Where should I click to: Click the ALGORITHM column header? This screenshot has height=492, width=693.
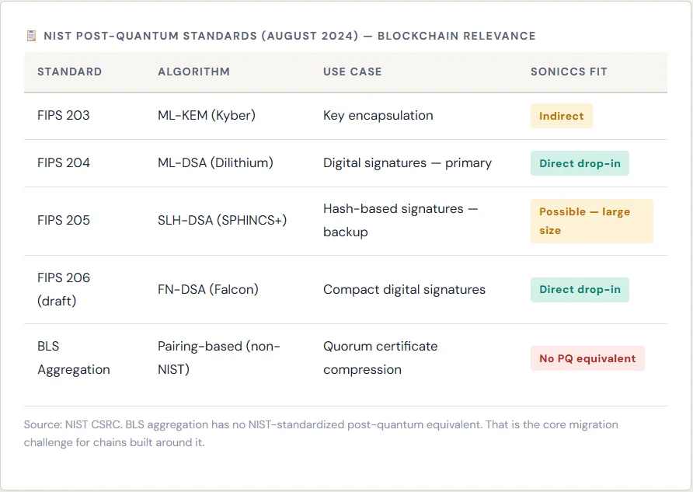tap(193, 72)
